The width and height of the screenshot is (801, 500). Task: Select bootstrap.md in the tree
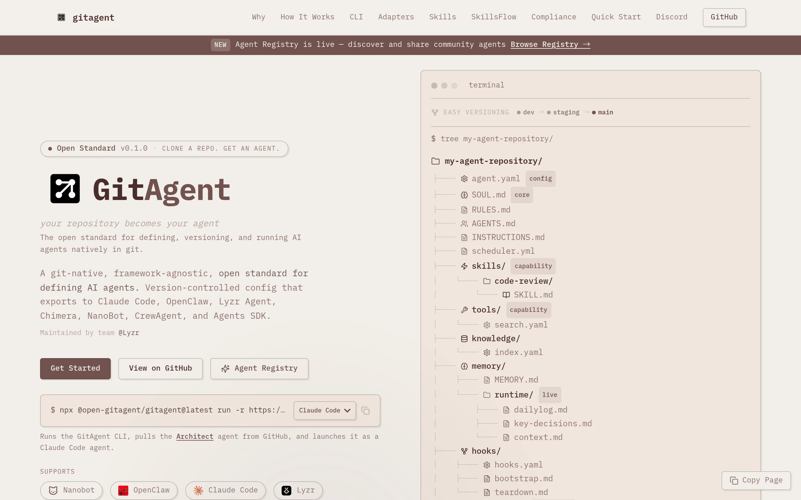coord(523,479)
